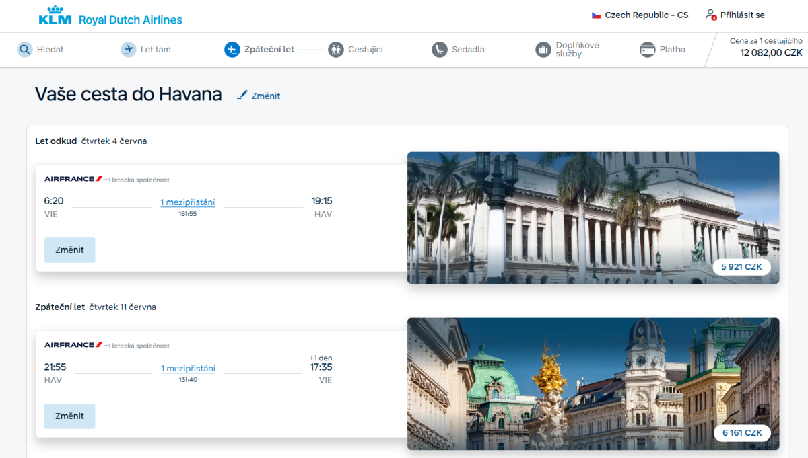Click the Havana Capitol photo
This screenshot has width=808, height=458.
click(593, 217)
